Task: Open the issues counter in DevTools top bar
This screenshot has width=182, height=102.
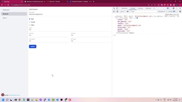Action: (168, 8)
